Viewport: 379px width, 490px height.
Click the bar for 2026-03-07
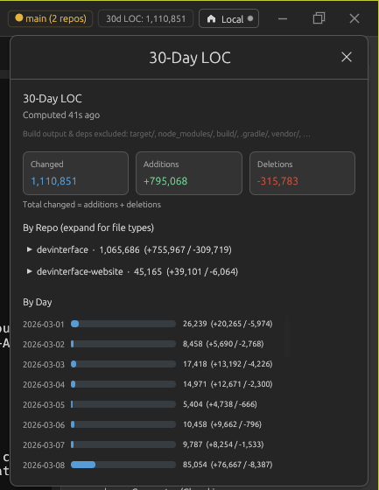point(123,444)
